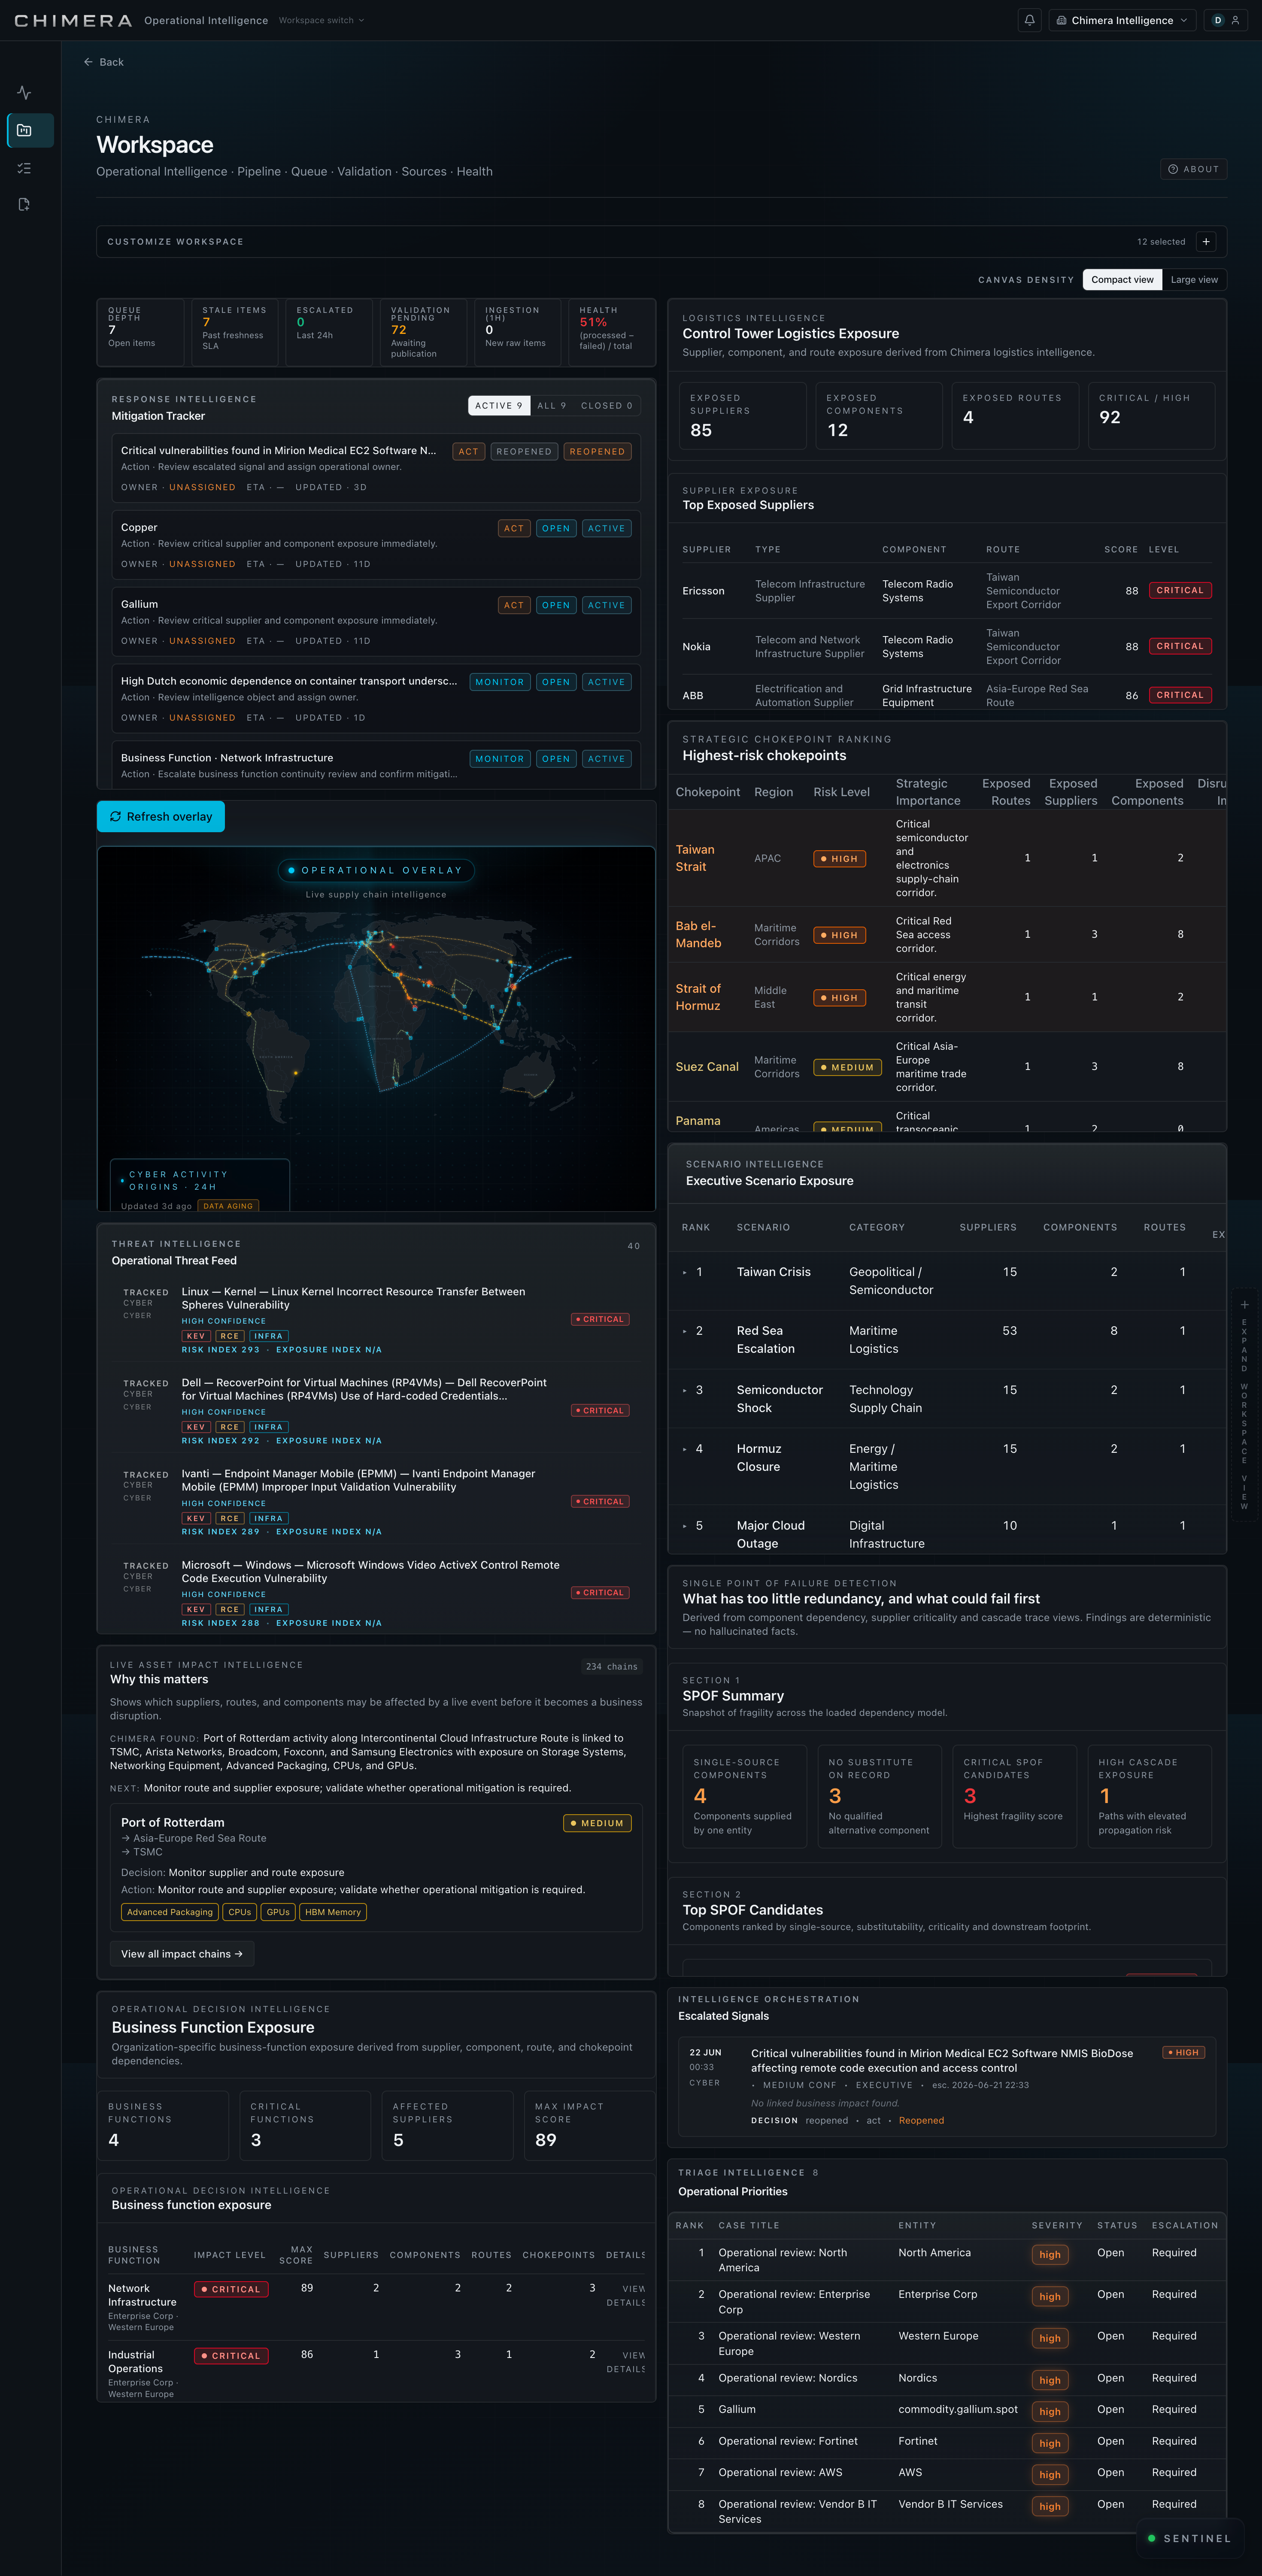Open the Strait of Hormuz chokepoint link
The height and width of the screenshot is (2576, 1262).
[x=698, y=997]
